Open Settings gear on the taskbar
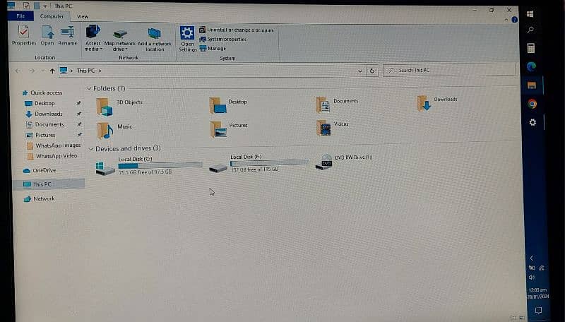Screen dimensions: 565x322 tap(533, 122)
